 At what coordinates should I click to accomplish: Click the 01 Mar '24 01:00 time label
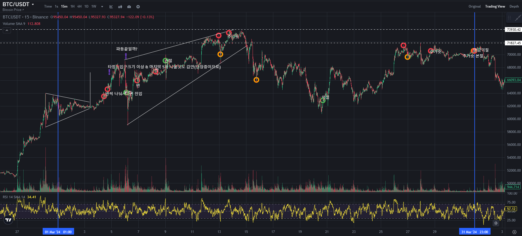pos(58,232)
